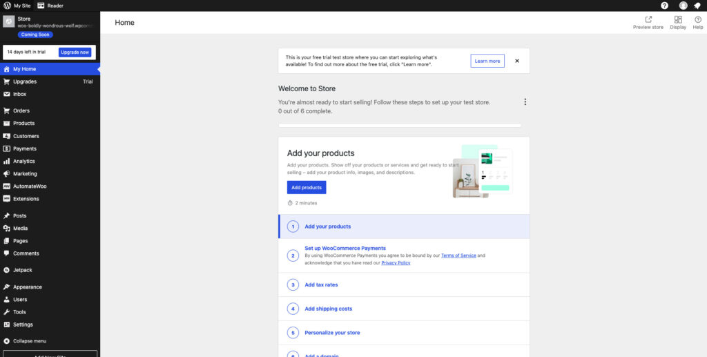Open the task list three-dot options menu
Screen dimensions: 707x357
pyautogui.click(x=525, y=102)
